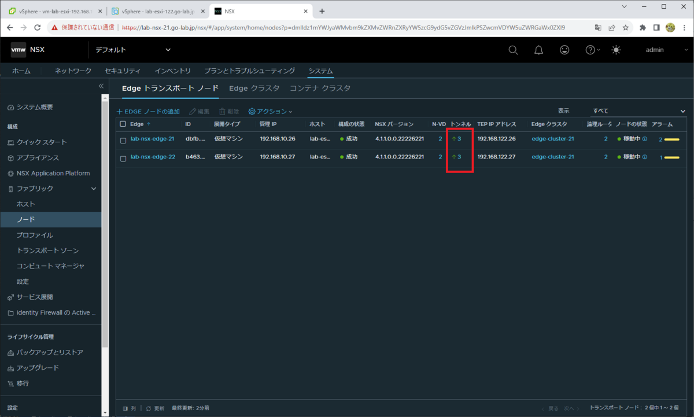Collapse the ファブリック section in sidebar
694x417 pixels.
pyautogui.click(x=94, y=189)
